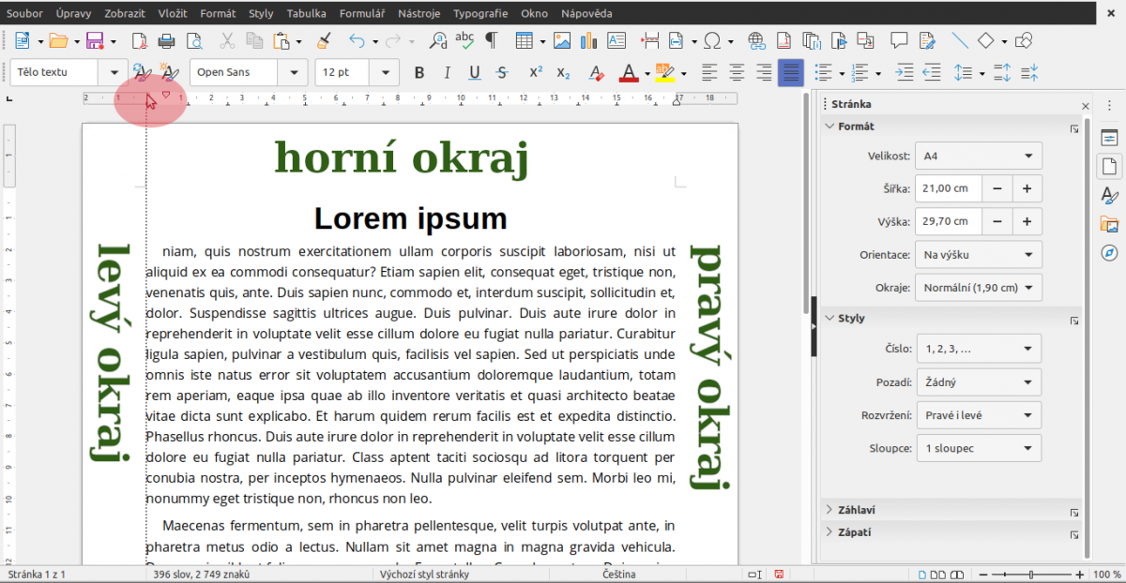Viewport: 1126px width, 583px height.
Task: Increase page width (Šířka) with plus
Action: click(1027, 188)
